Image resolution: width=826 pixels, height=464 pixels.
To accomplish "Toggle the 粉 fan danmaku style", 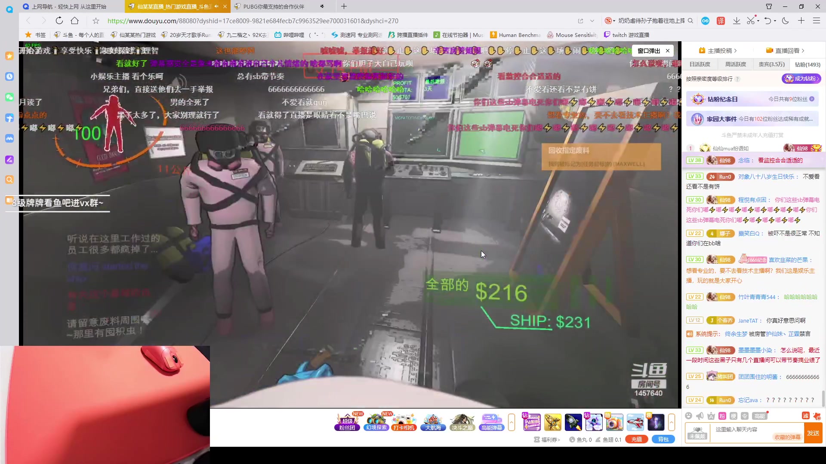I will tap(722, 416).
